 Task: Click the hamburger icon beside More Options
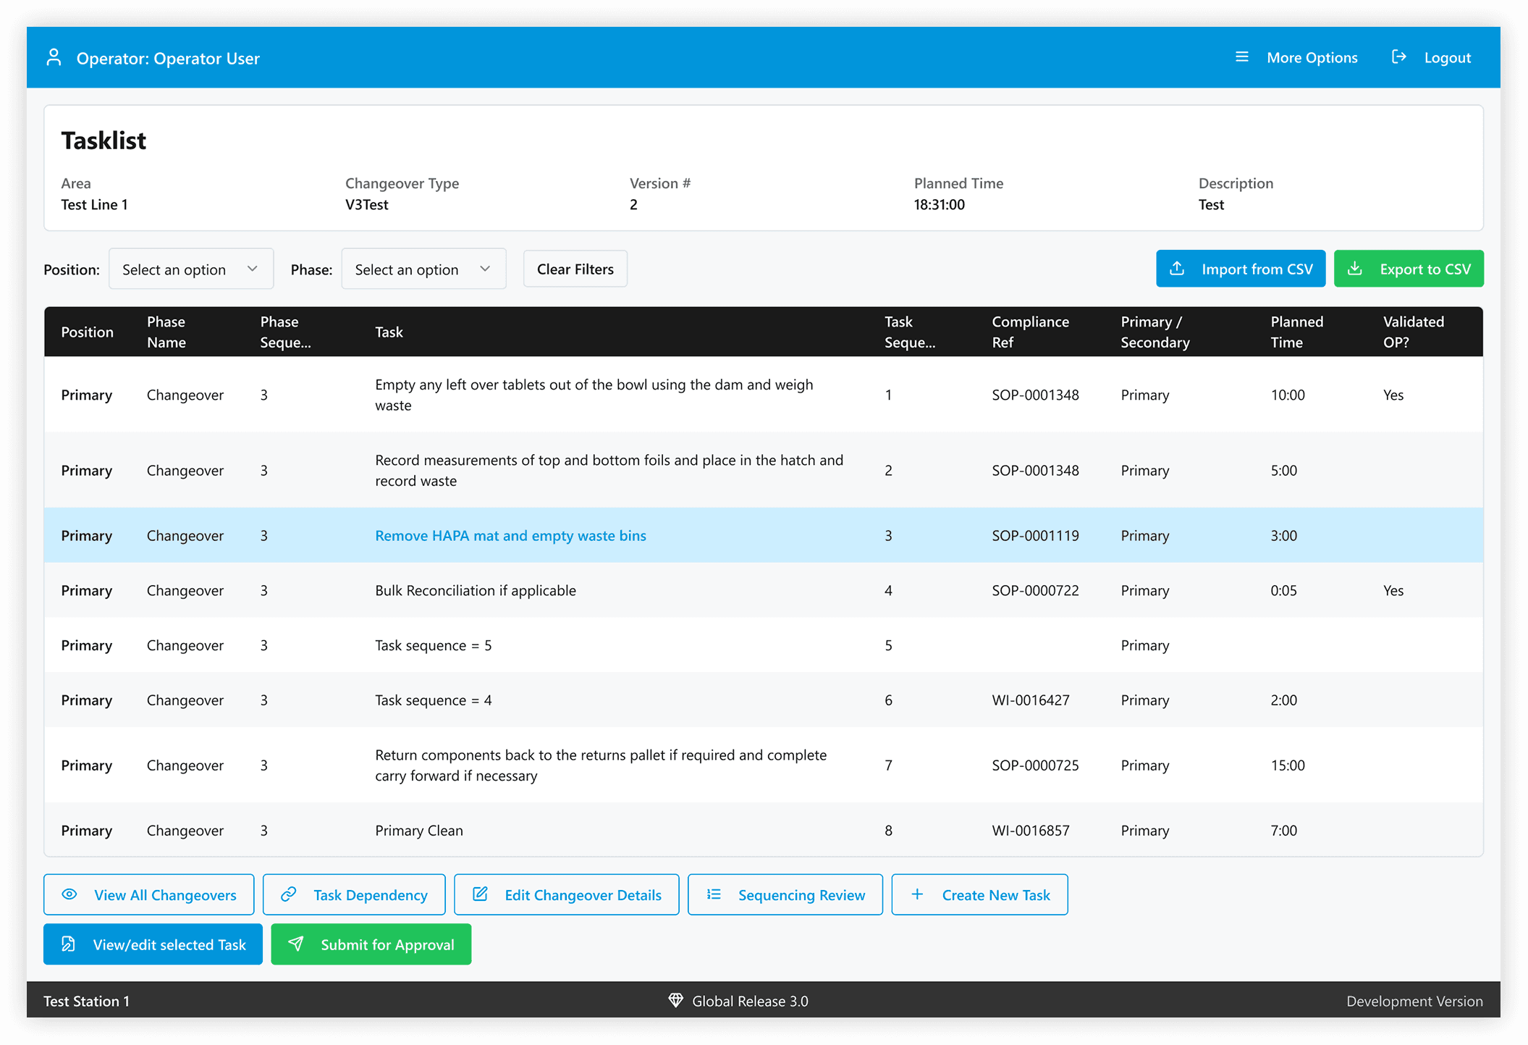pyautogui.click(x=1241, y=57)
